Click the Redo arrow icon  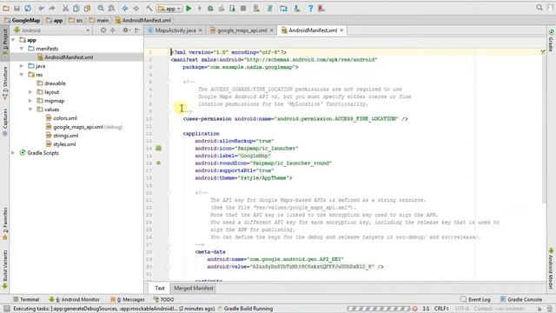tap(52, 8)
